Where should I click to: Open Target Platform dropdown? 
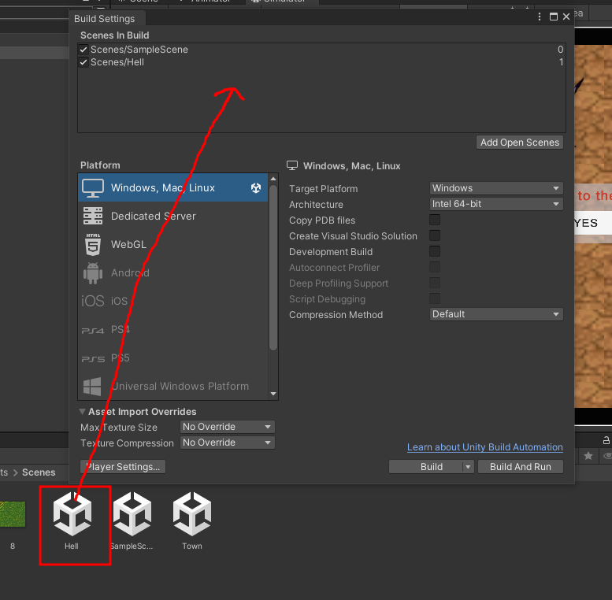tap(496, 188)
